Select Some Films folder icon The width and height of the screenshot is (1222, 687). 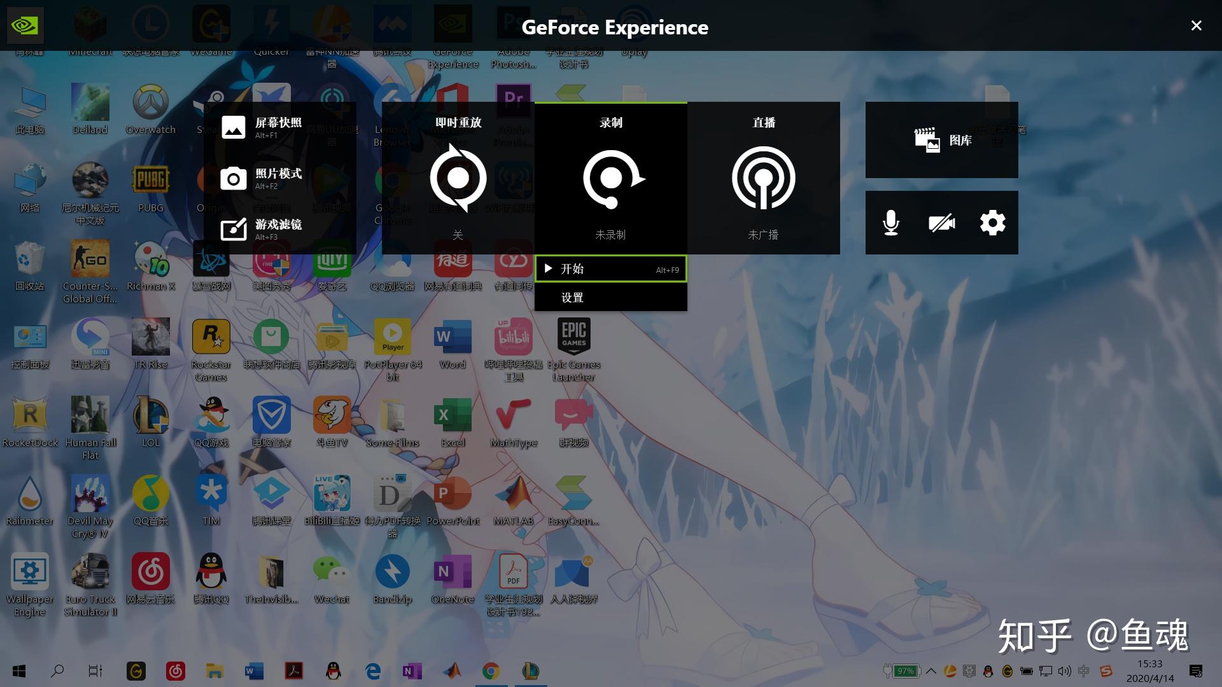393,422
